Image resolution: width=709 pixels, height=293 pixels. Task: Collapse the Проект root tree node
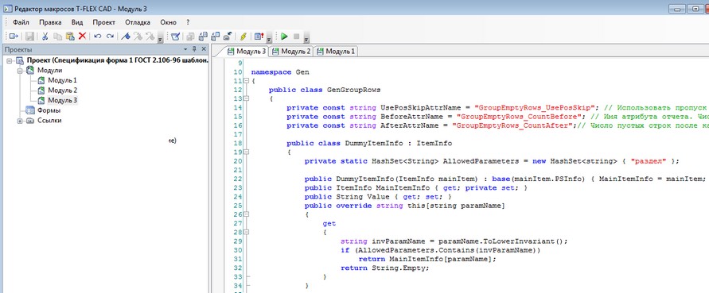pos(9,60)
